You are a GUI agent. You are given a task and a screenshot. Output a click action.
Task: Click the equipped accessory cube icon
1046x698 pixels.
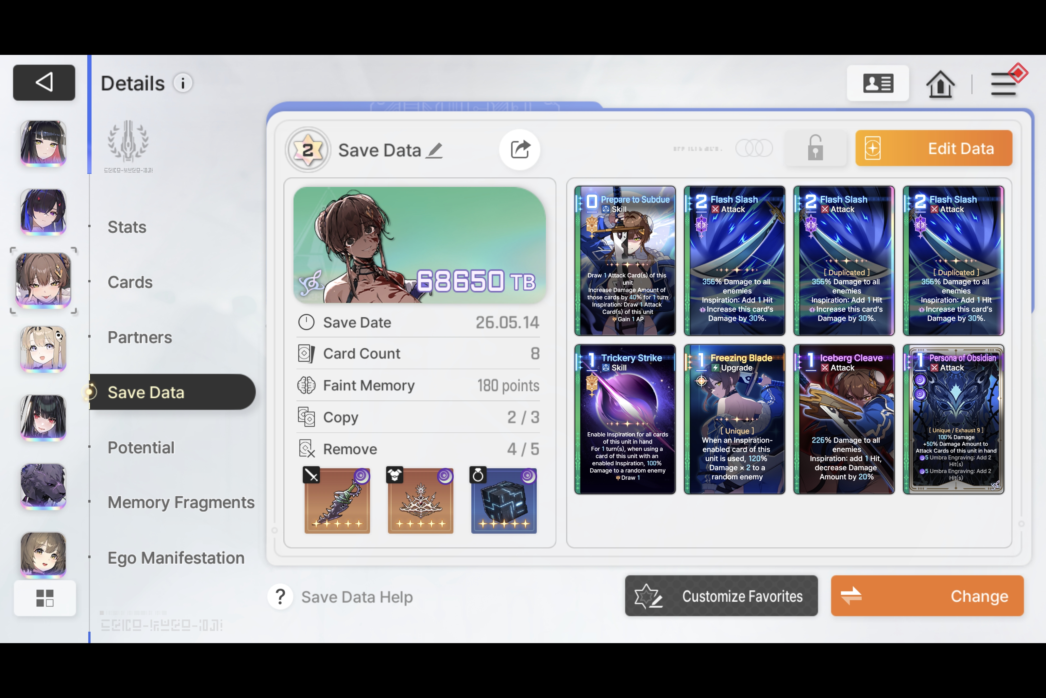point(504,500)
